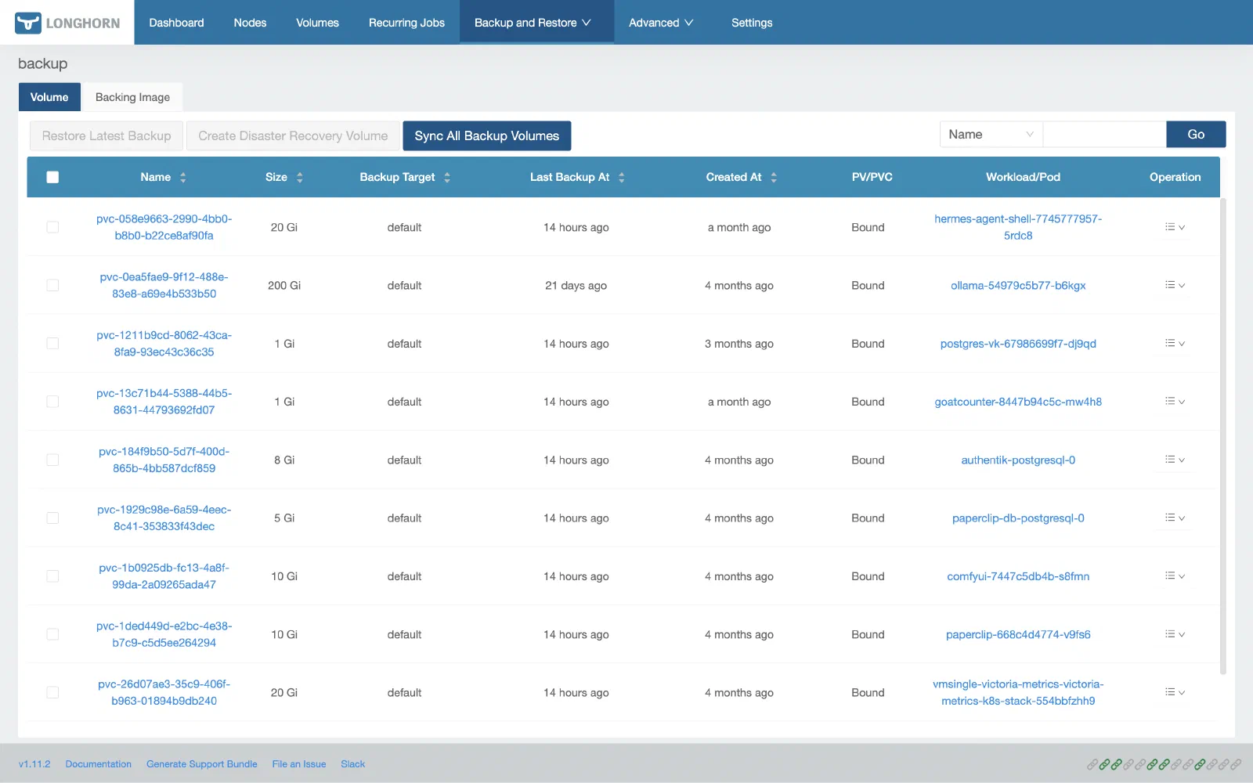Sort by Last Backup At arrows

tap(622, 178)
